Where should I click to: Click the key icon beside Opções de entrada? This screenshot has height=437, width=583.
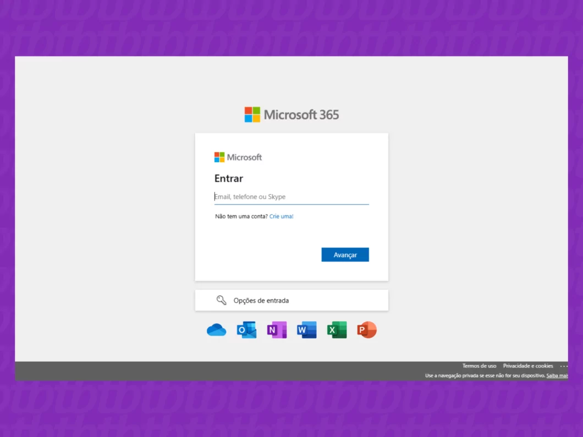[221, 300]
